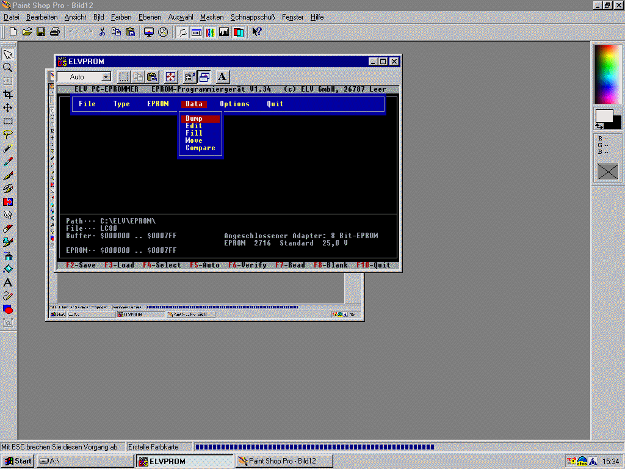Pick a color from the rainbow color picker
Image resolution: width=625 pixels, height=469 pixels.
tap(607, 75)
